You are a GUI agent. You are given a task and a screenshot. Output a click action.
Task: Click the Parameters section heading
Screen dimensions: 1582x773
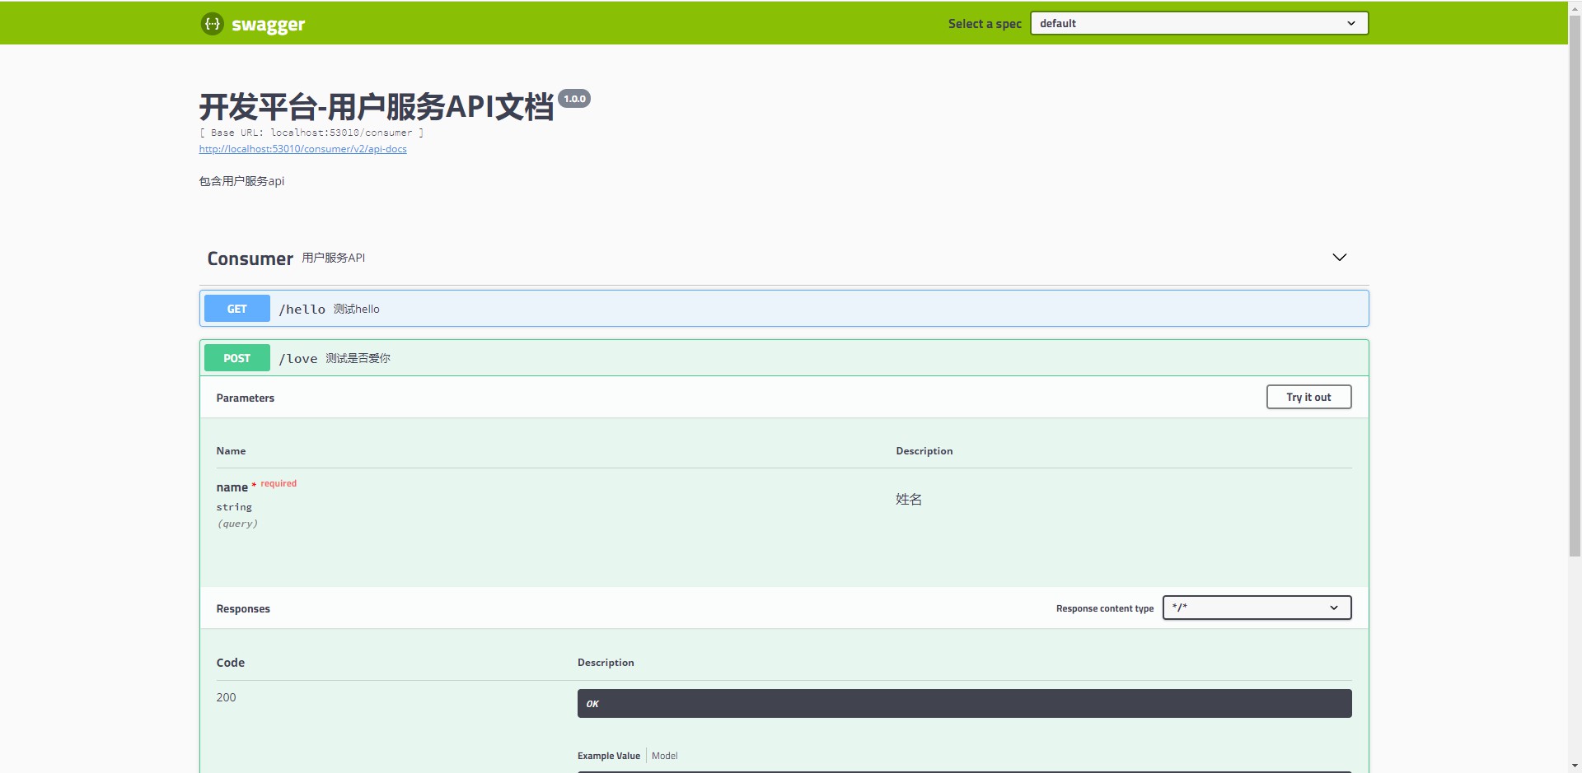pyautogui.click(x=246, y=398)
